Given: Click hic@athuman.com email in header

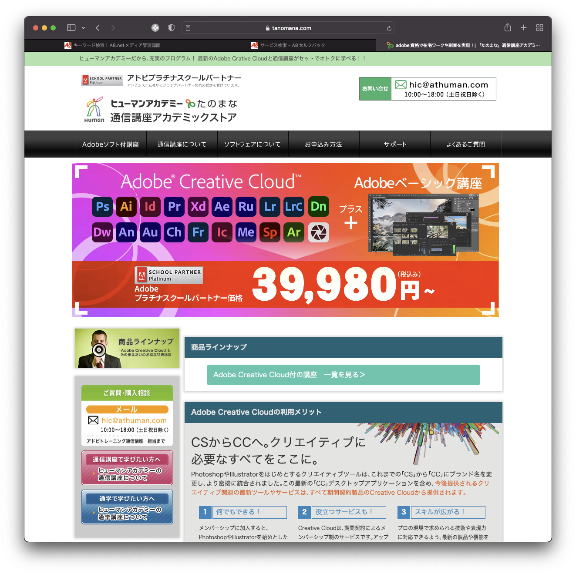Looking at the screenshot, I should click(x=448, y=85).
